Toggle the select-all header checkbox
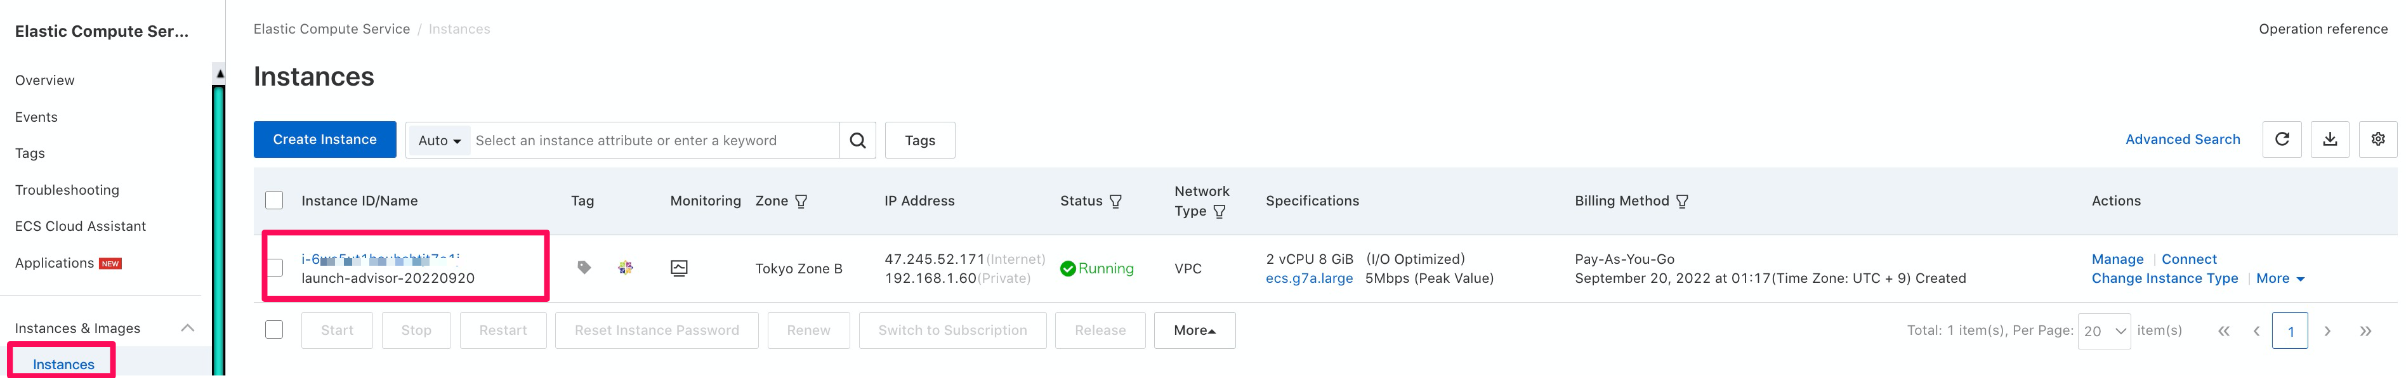Viewport: 2406px width, 378px height. tap(275, 200)
